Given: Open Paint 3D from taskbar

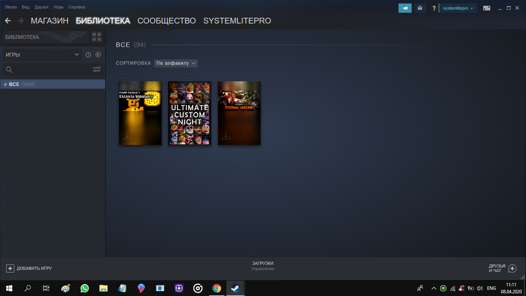Looking at the screenshot, I should coord(141,288).
